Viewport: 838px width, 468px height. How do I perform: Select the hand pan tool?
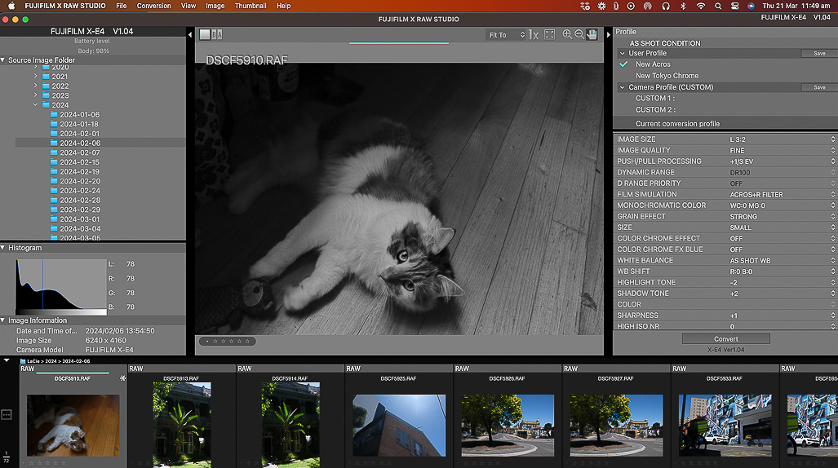coord(592,34)
